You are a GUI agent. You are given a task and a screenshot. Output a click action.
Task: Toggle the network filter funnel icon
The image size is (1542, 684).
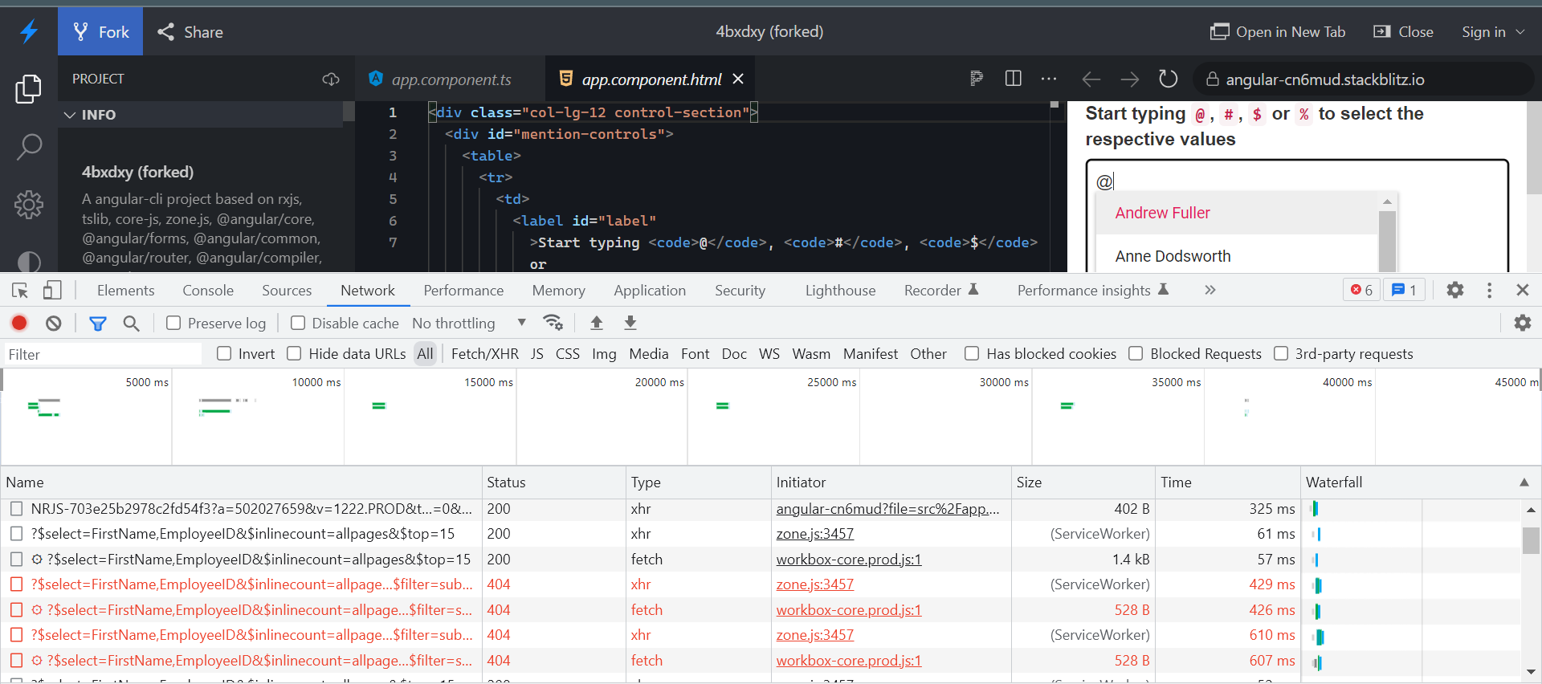coord(98,323)
